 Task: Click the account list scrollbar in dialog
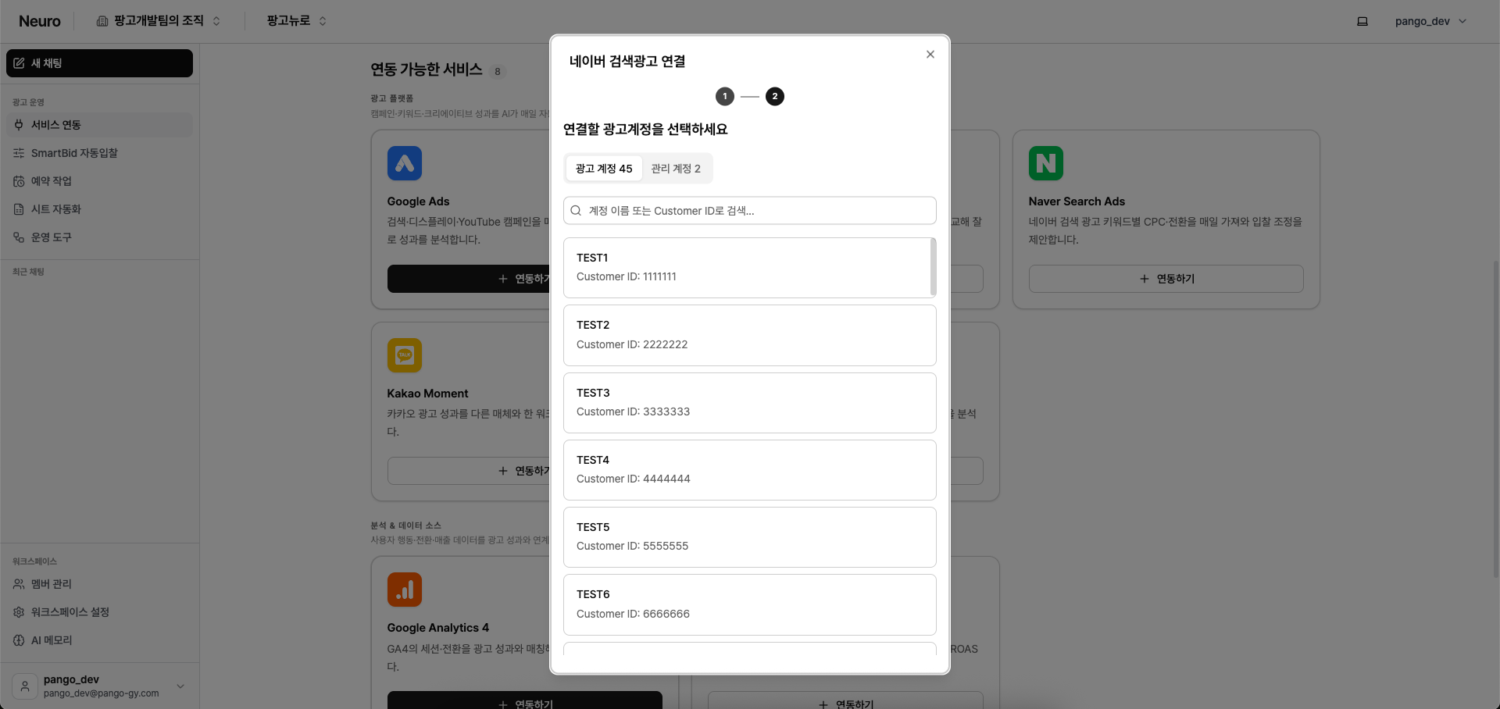pos(934,267)
